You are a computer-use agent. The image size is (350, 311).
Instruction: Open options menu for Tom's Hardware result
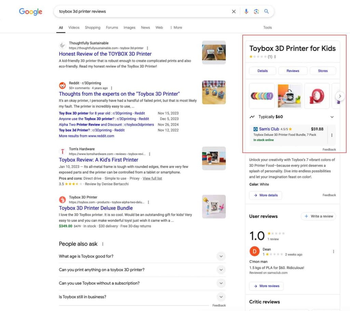(150, 154)
